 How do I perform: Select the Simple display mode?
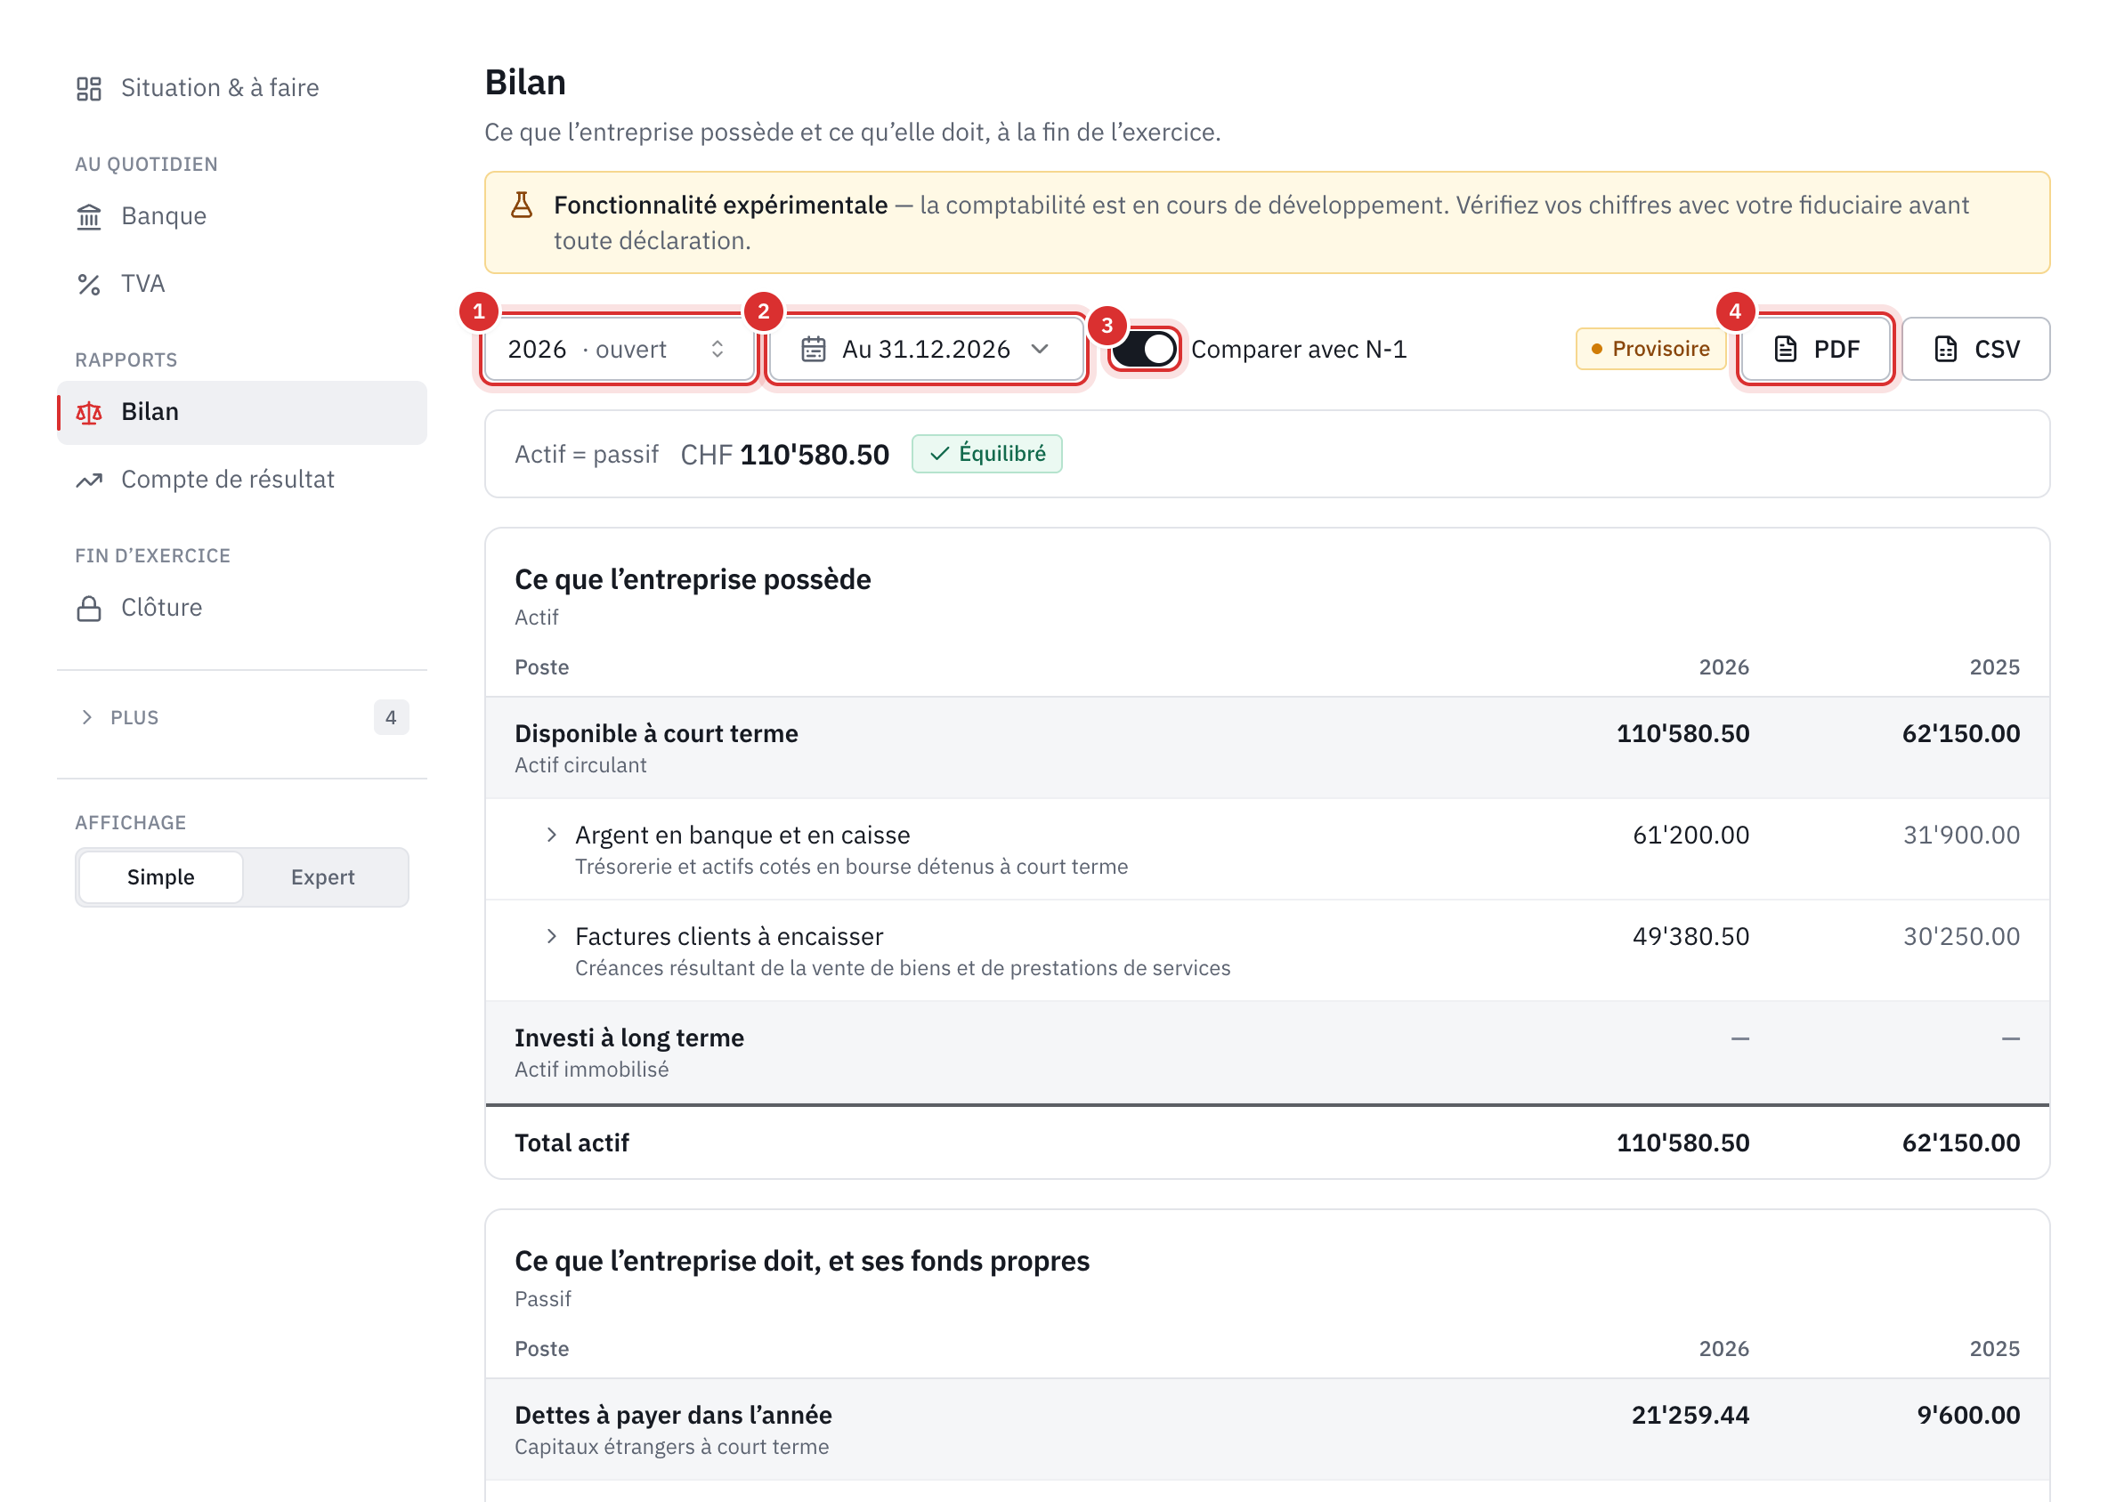161,877
